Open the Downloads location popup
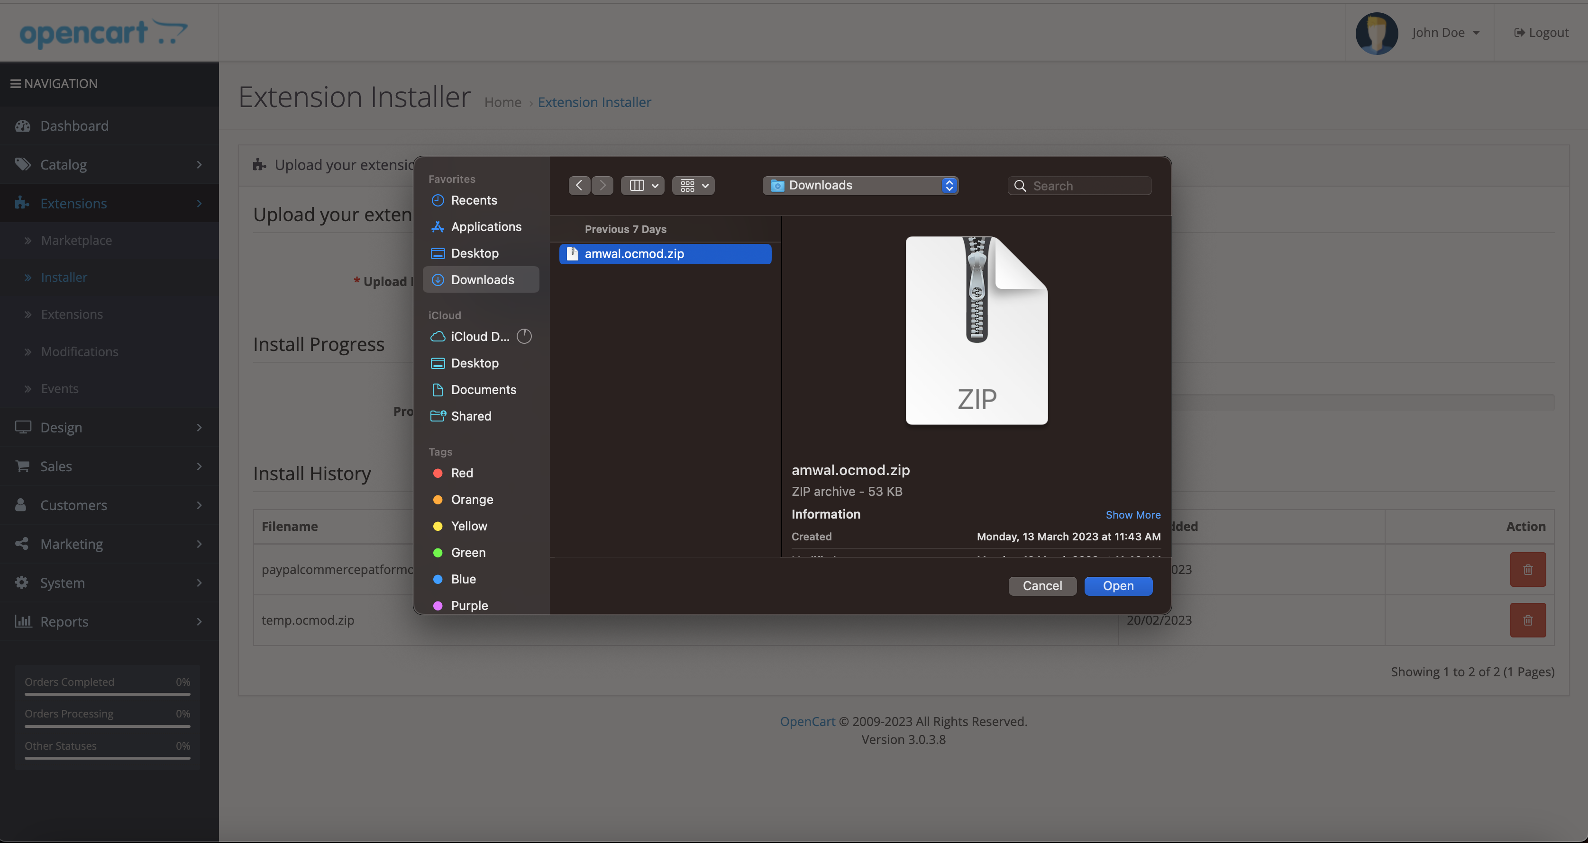1588x843 pixels. point(860,185)
